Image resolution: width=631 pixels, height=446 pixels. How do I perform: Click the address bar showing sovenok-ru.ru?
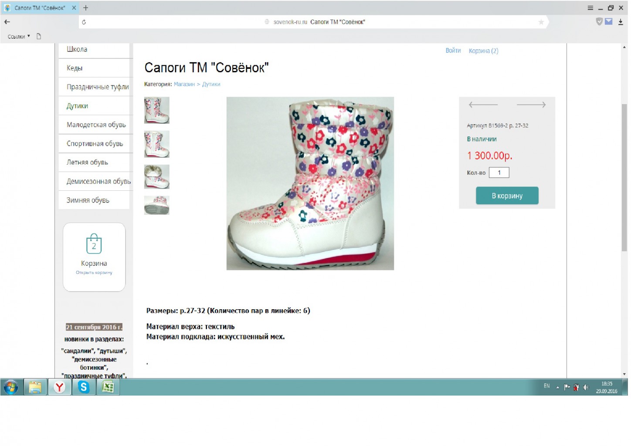[315, 22]
